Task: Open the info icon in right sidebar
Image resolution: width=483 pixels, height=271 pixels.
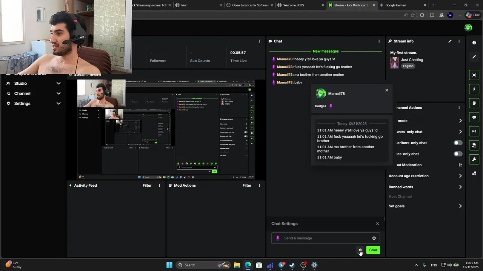Action: click(474, 43)
